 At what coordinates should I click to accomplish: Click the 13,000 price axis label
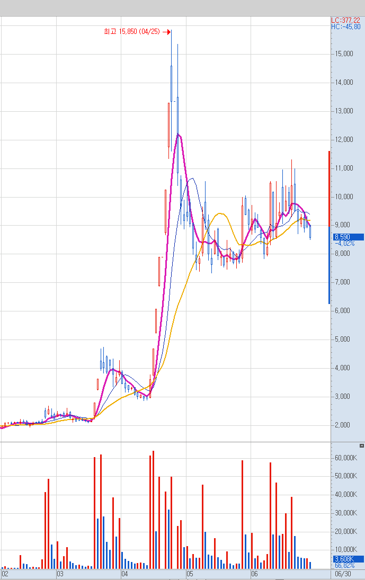(x=344, y=111)
